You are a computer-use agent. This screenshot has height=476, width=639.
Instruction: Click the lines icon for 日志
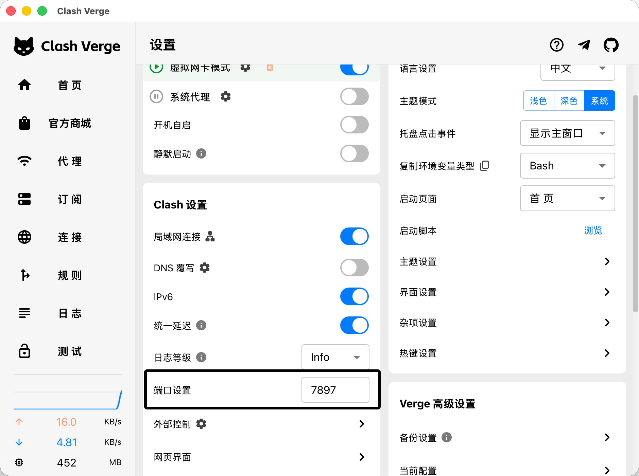tap(24, 313)
